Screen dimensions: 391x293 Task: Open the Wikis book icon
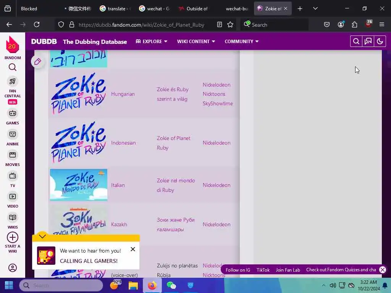[x=13, y=217]
